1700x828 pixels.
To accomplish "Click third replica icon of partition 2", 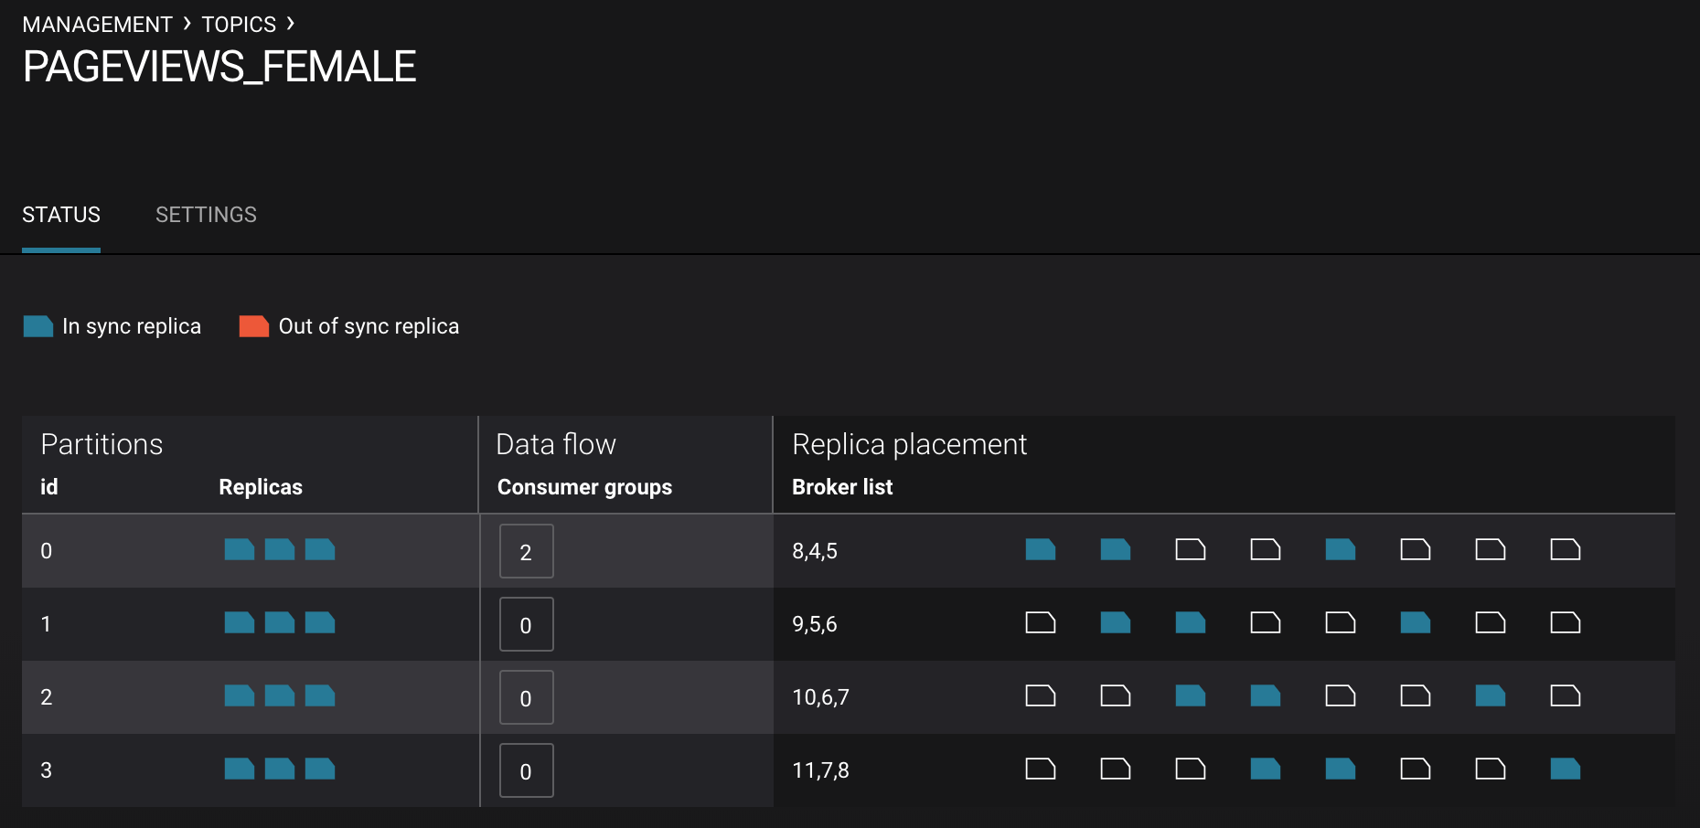I will coord(320,695).
